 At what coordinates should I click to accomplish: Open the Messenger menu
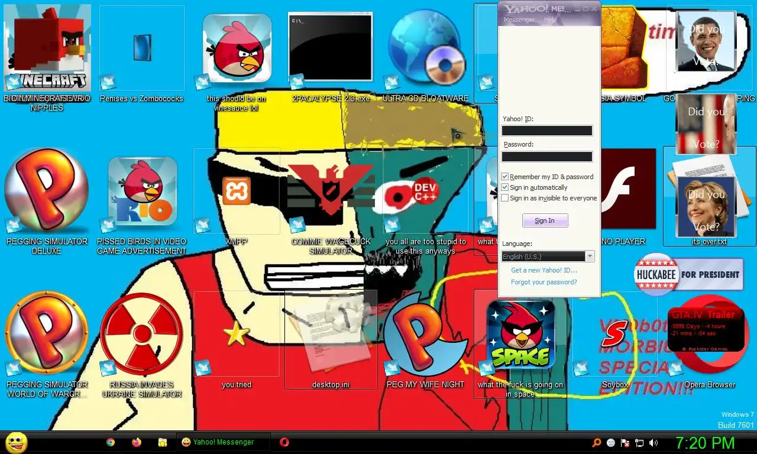pyautogui.click(x=519, y=20)
